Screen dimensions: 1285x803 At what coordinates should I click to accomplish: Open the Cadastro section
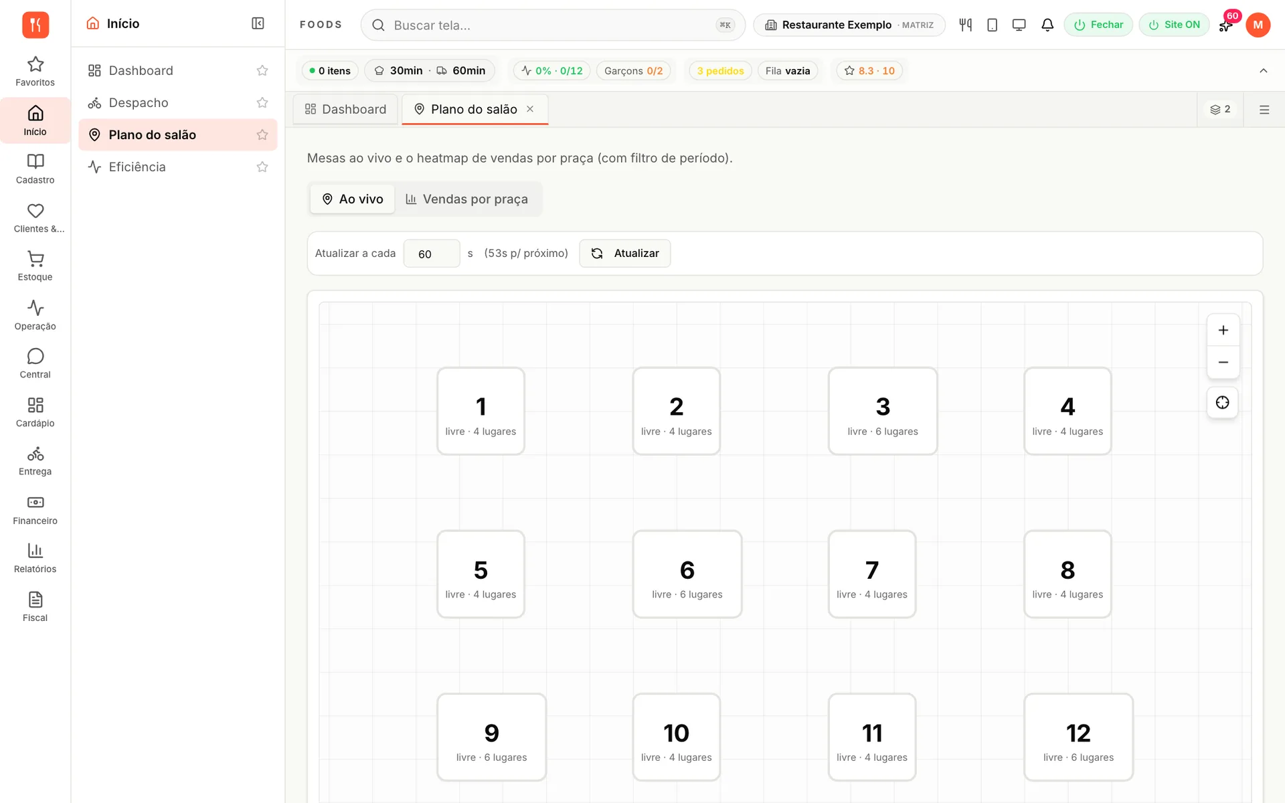(x=35, y=169)
